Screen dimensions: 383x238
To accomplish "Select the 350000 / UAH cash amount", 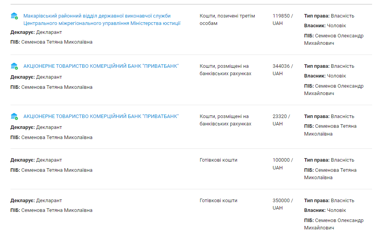I will 283,204.
